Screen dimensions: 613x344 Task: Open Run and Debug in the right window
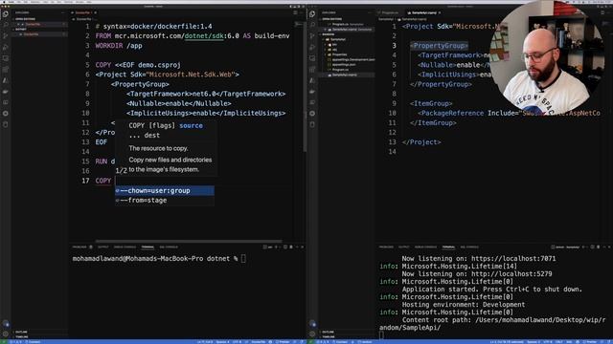pyautogui.click(x=312, y=47)
